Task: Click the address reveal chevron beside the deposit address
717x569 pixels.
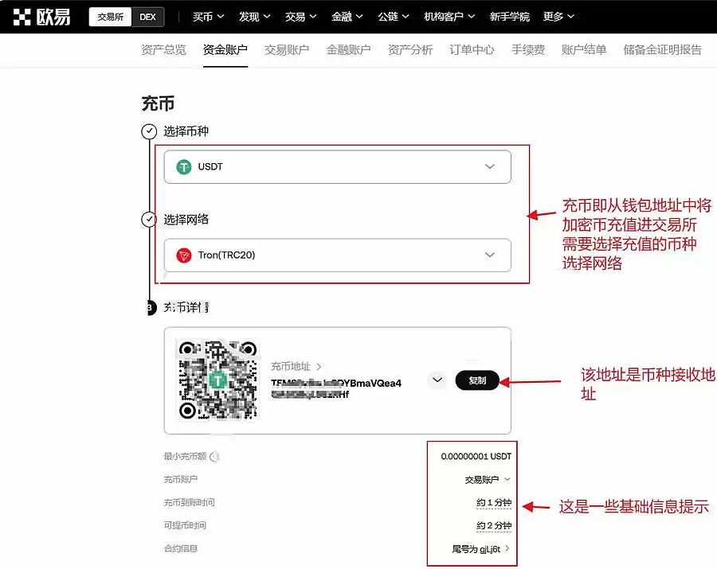Action: pyautogui.click(x=437, y=380)
